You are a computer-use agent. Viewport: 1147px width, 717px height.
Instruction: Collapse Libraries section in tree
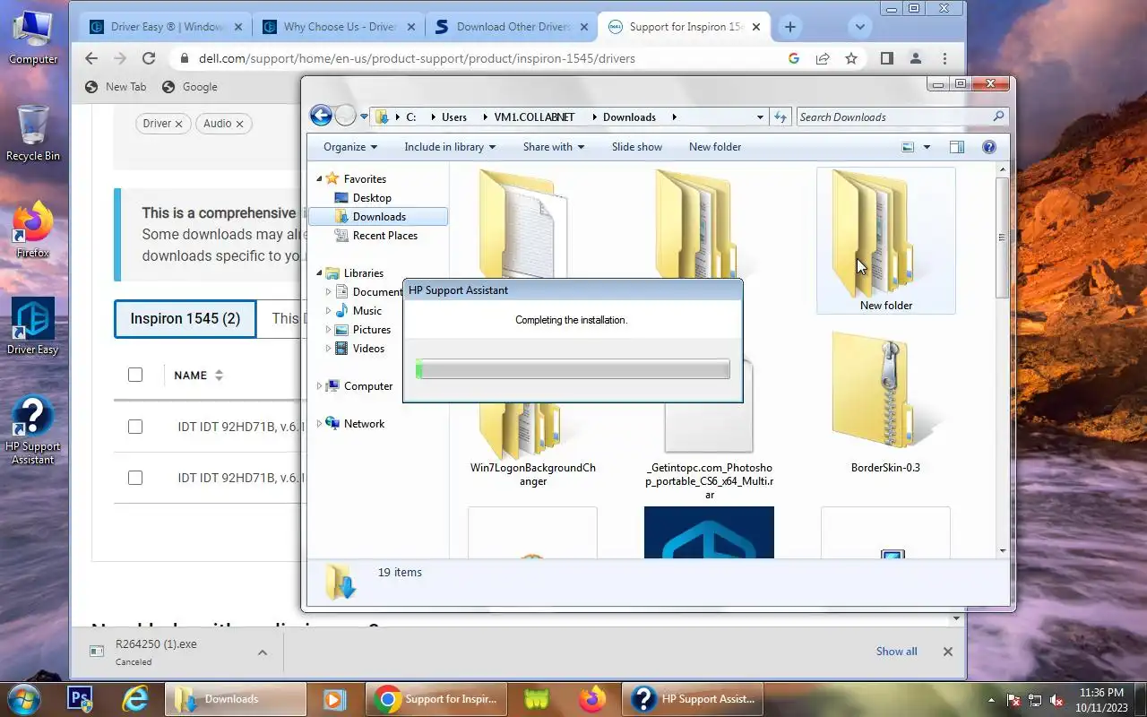320,273
